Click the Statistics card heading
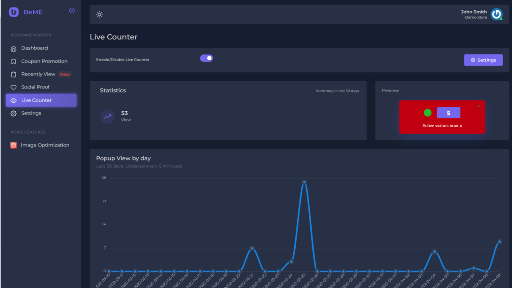 click(x=113, y=90)
